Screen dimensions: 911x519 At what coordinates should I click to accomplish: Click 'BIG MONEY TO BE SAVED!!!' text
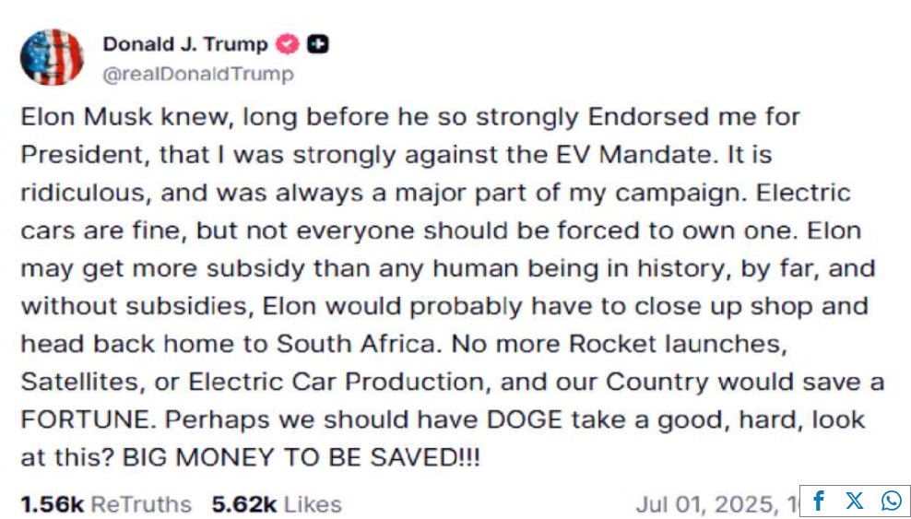coord(301,458)
